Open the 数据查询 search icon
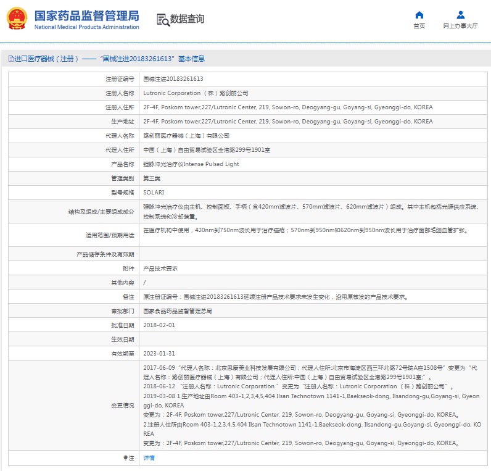Screen dimensions: 491x471 (163, 20)
